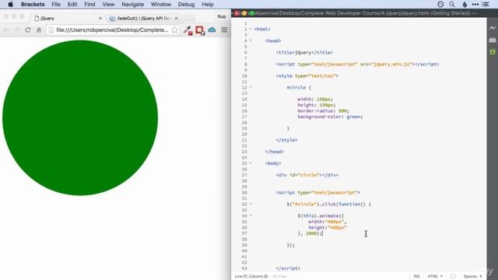Open the File menu
Image resolution: width=498 pixels, height=280 pixels.
point(56,4)
